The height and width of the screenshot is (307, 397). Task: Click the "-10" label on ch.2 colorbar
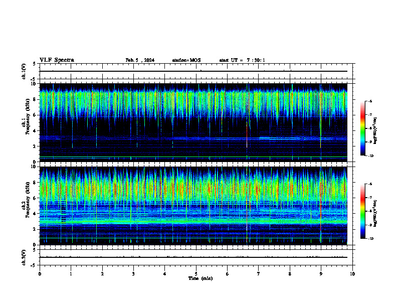point(371,239)
